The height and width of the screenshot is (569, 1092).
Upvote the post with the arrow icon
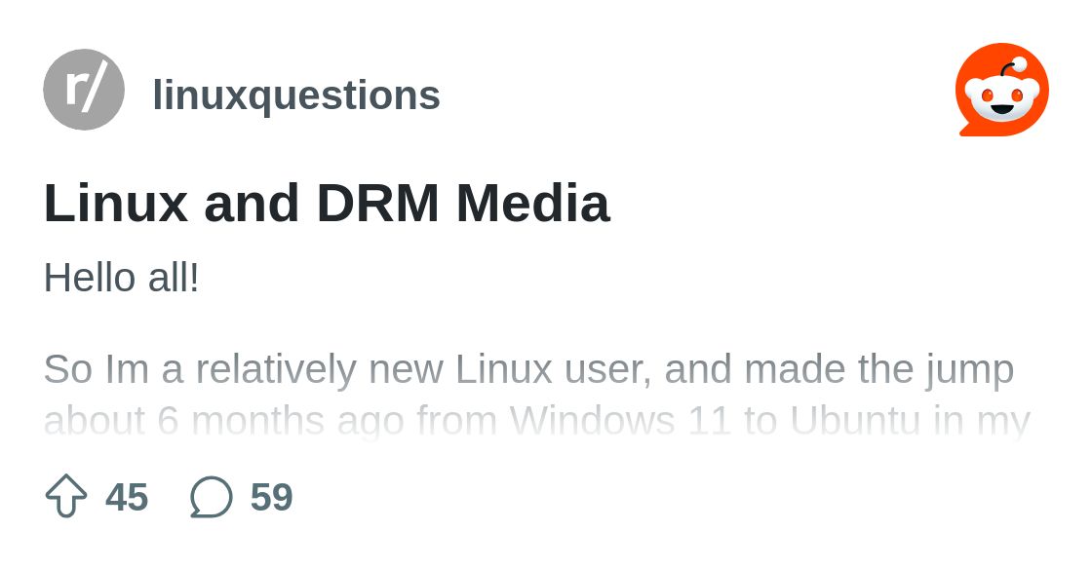coord(66,496)
